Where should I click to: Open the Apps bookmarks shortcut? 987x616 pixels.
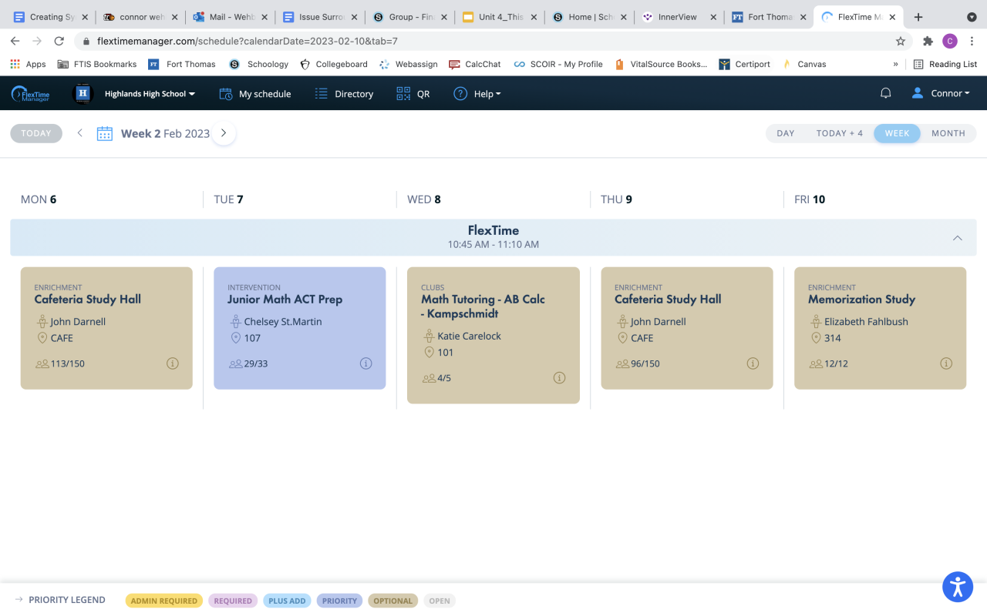point(28,64)
